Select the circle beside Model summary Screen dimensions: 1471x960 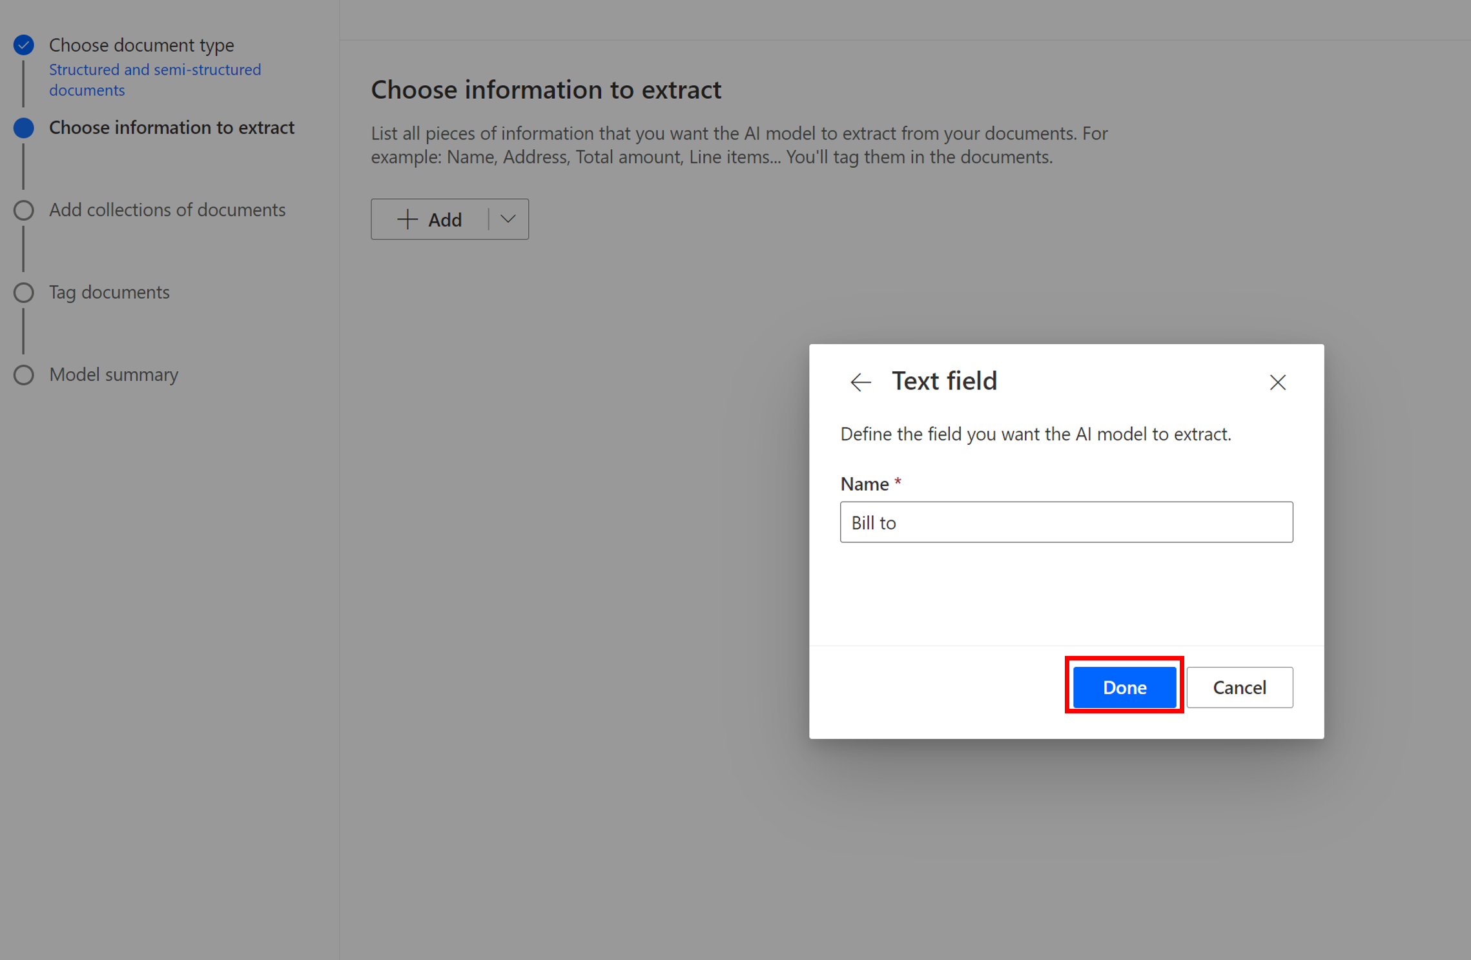tap(23, 374)
